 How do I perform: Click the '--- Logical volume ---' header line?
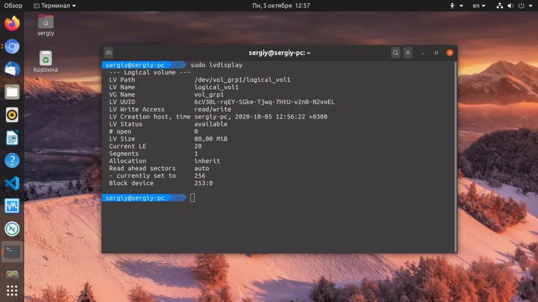pos(150,72)
